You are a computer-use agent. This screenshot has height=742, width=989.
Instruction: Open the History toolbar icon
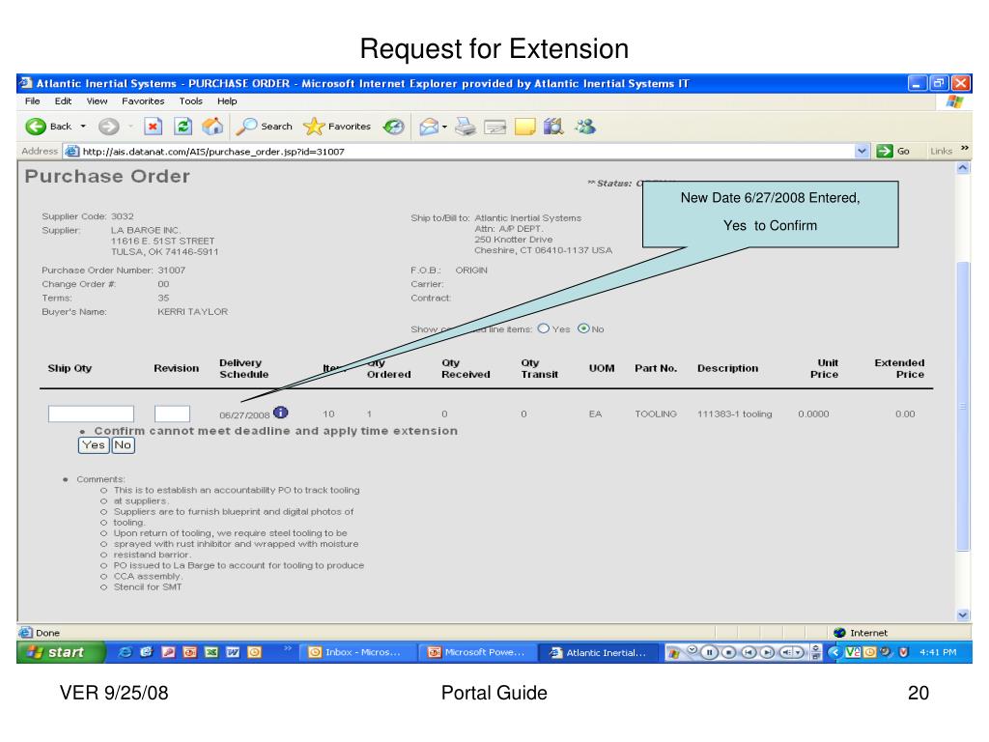(x=394, y=127)
